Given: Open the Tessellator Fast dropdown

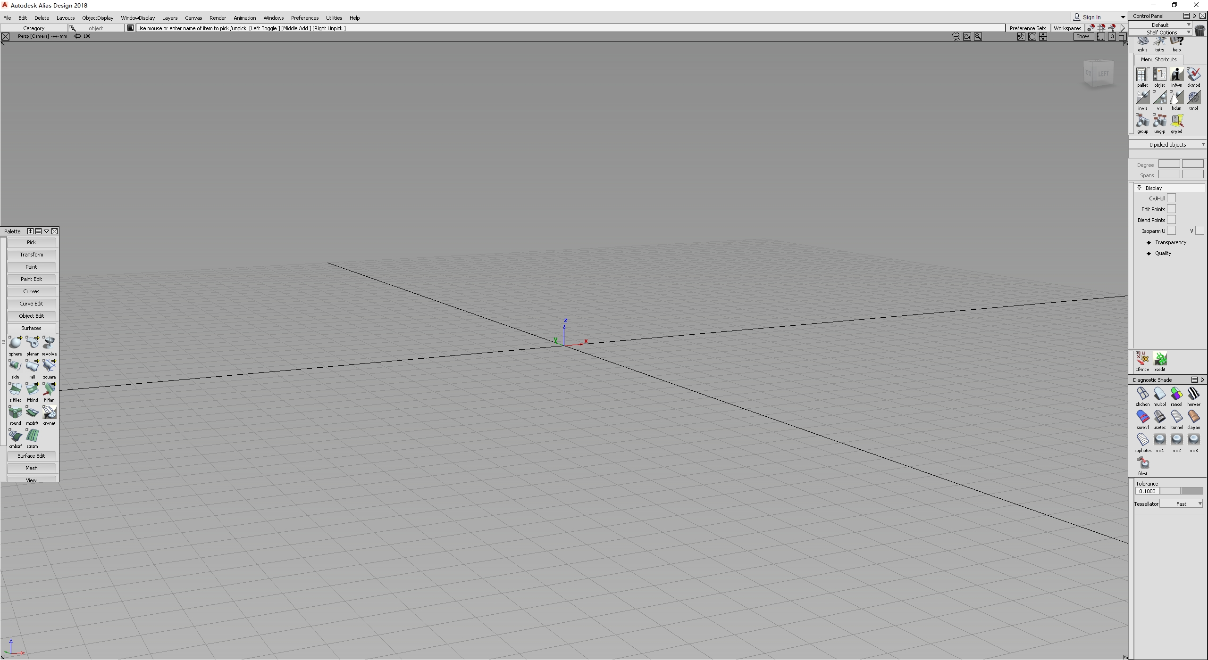Looking at the screenshot, I should [1181, 504].
